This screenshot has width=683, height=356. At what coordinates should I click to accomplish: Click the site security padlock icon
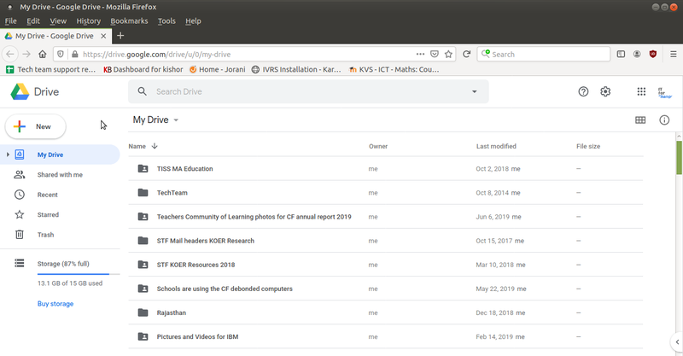coord(75,54)
